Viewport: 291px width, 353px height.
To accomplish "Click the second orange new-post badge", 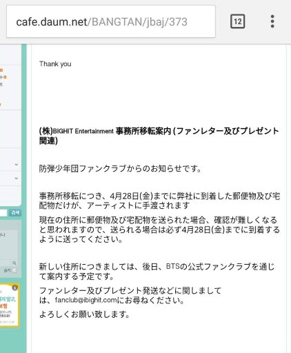I will [x=5, y=77].
